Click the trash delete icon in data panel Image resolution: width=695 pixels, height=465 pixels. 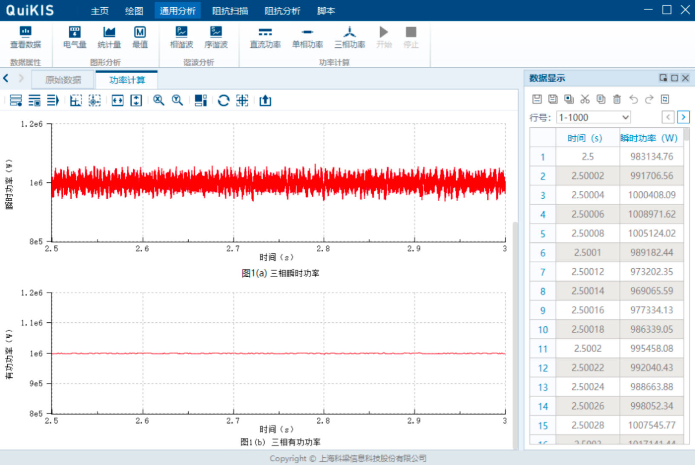point(617,99)
